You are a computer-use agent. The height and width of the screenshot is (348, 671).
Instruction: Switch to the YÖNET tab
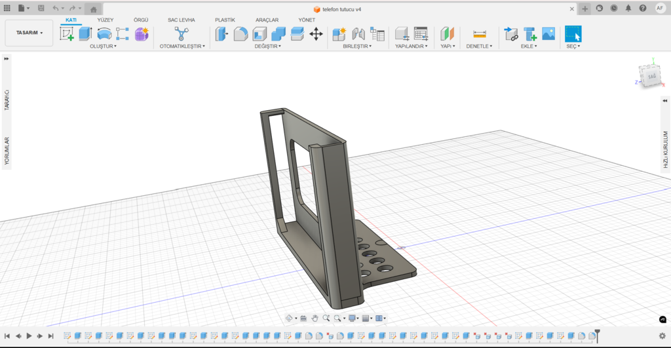(307, 20)
